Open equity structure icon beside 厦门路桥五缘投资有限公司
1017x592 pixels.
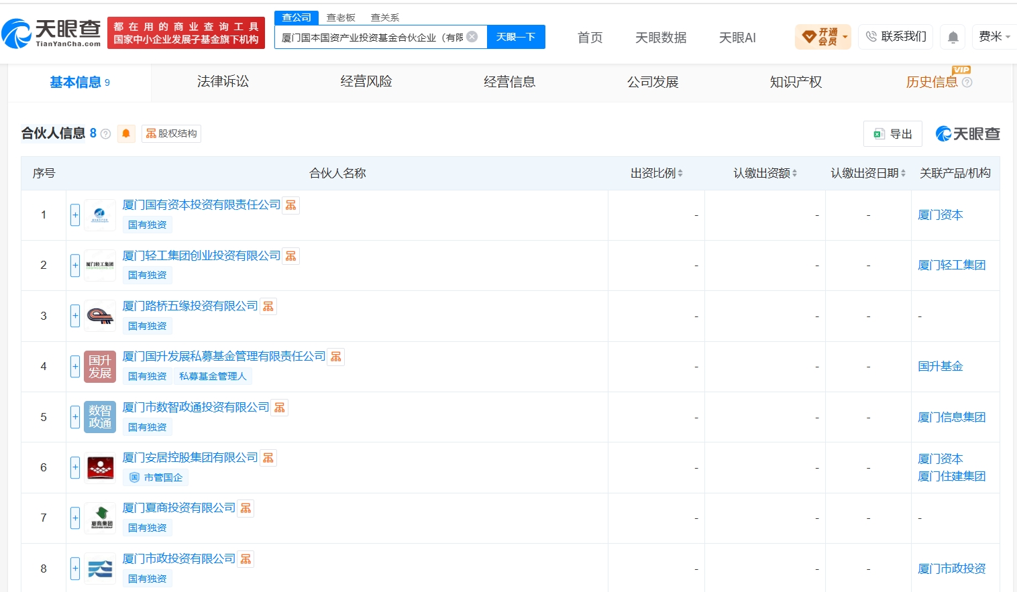(x=268, y=306)
